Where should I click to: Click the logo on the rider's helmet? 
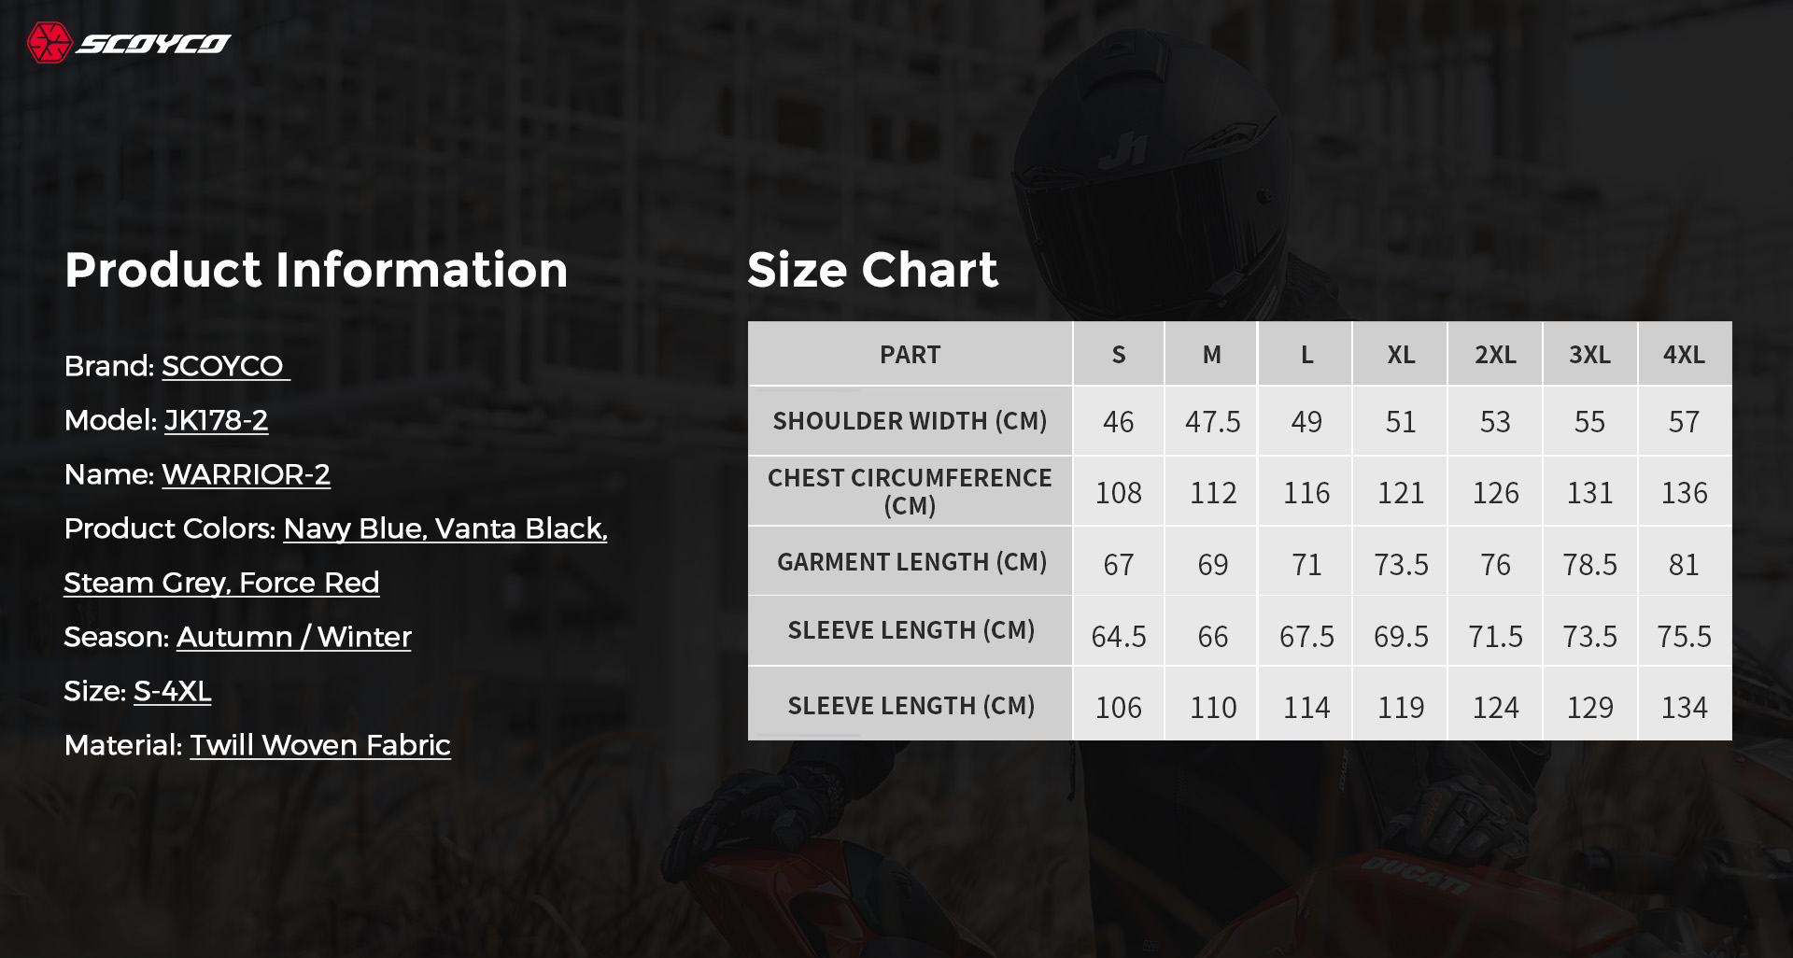(1127, 149)
